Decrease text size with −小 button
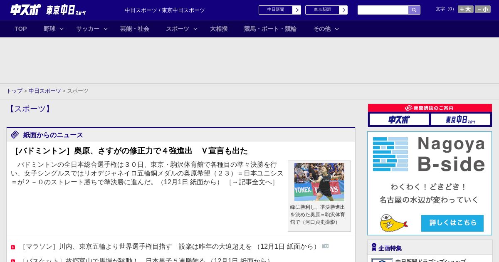The height and width of the screenshot is (262, 499). [483, 9]
